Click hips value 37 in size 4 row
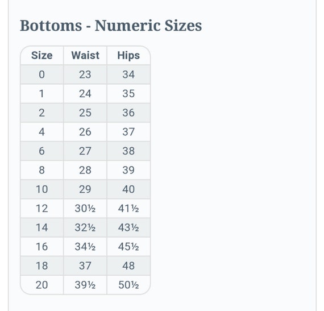Screen dimensions: 324x311 tap(128, 132)
